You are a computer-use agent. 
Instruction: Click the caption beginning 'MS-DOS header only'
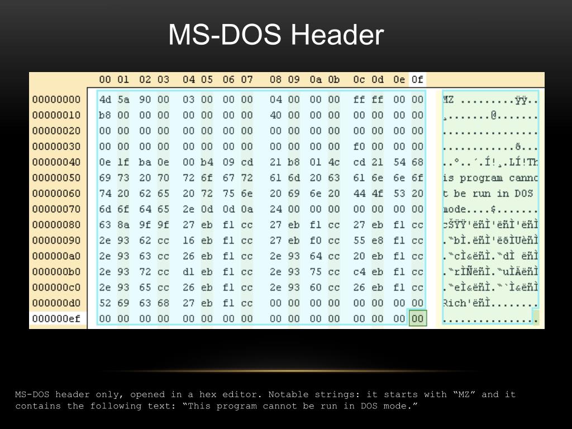[x=265, y=400]
